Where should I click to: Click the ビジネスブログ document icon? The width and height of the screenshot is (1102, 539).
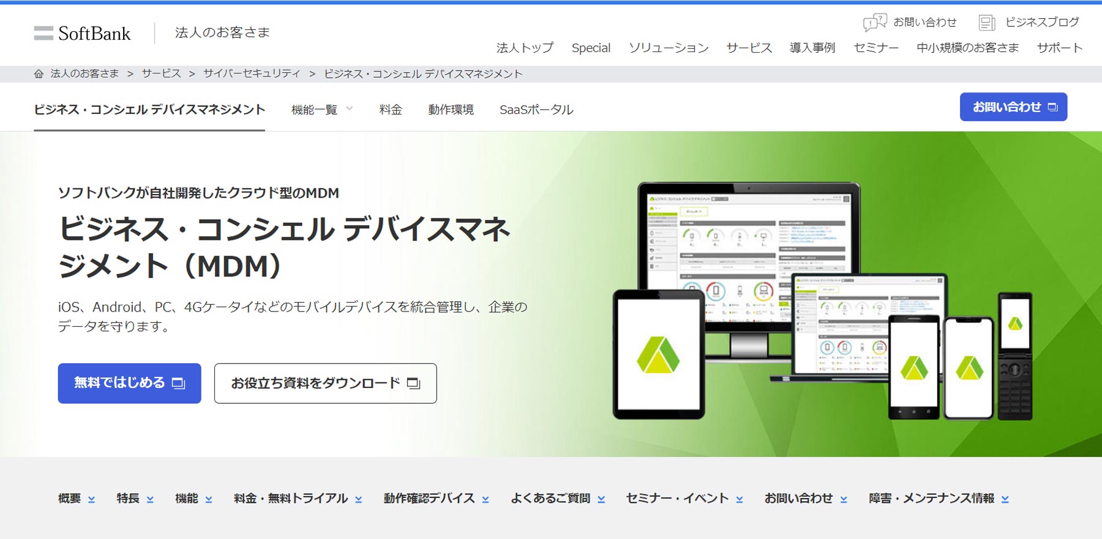[987, 23]
